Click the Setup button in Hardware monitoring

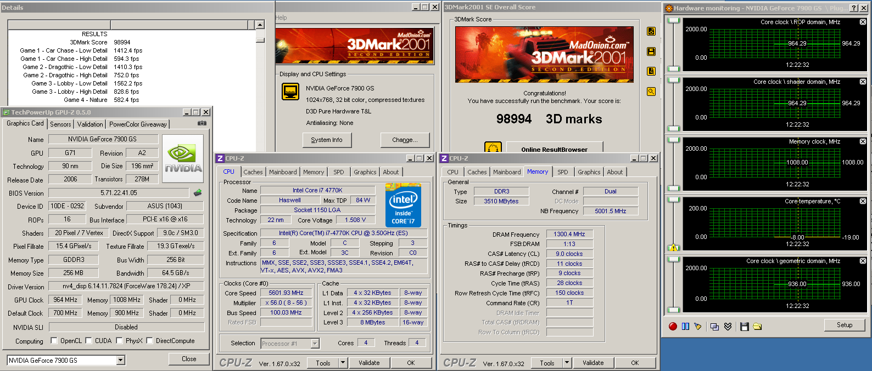pyautogui.click(x=845, y=325)
